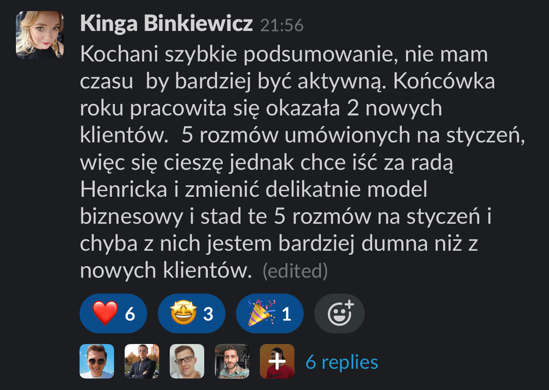Screen dimensions: 549x390
Task: Click the Kinga Binkiewicz sender name
Action: [x=167, y=24]
